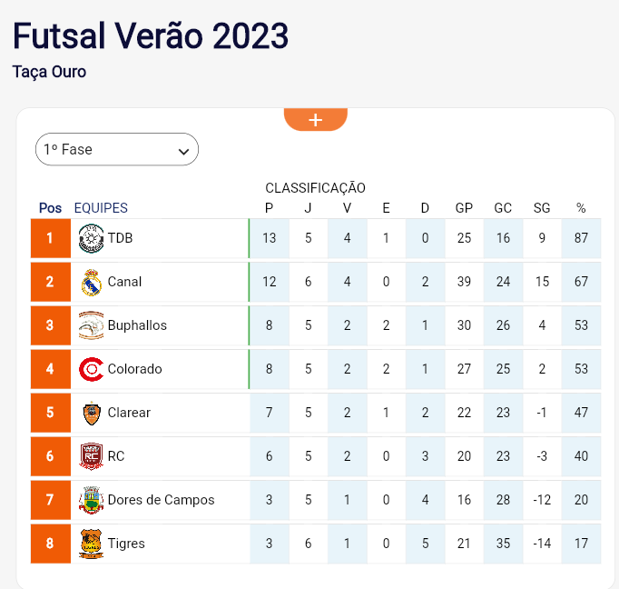Click the Dores de Campos coat of arms
Viewport: 619px width, 589px height.
point(91,500)
